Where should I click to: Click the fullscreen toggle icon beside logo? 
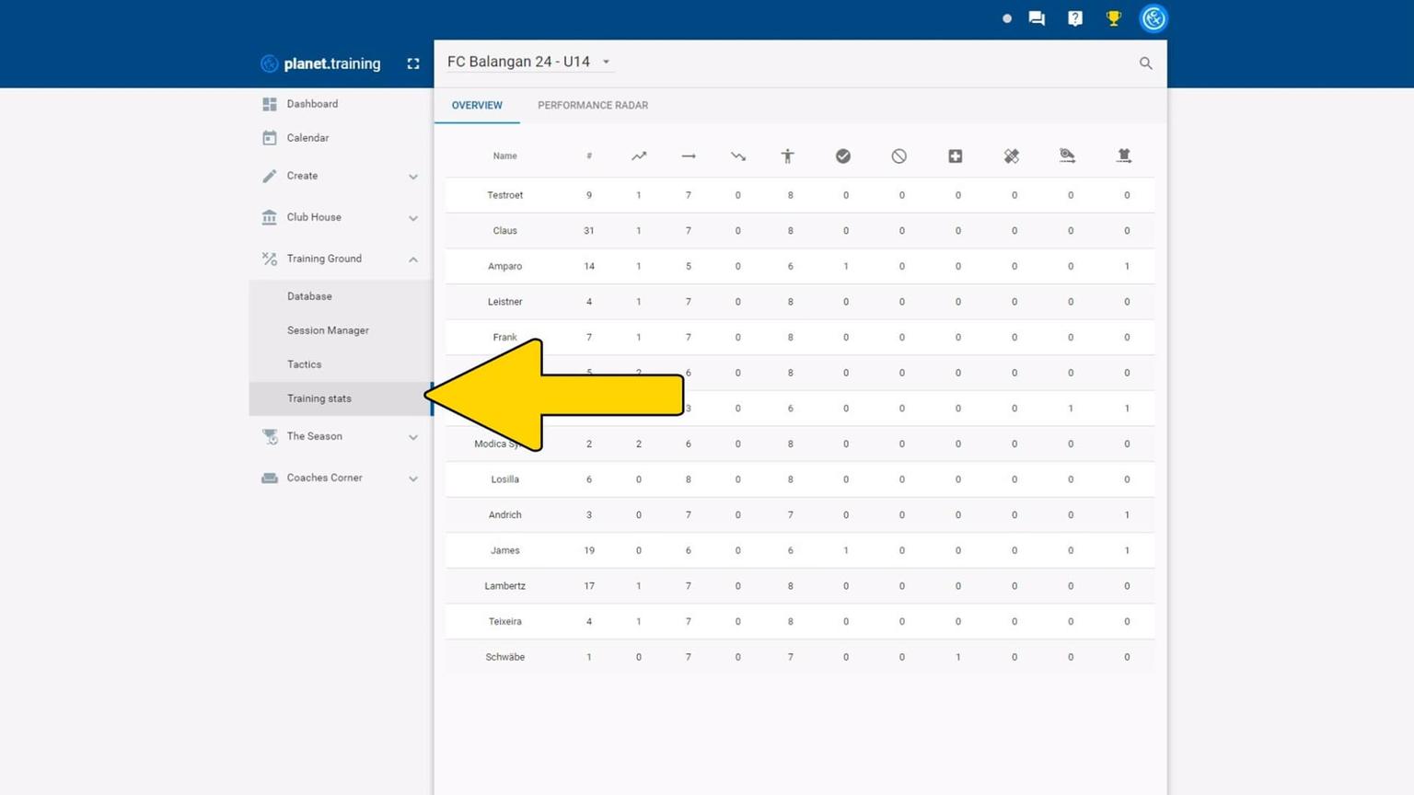413,63
